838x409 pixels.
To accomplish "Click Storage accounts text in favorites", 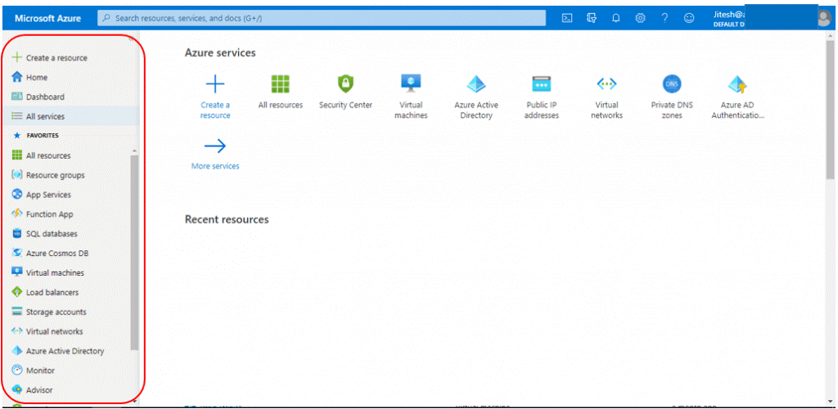I will (x=56, y=312).
